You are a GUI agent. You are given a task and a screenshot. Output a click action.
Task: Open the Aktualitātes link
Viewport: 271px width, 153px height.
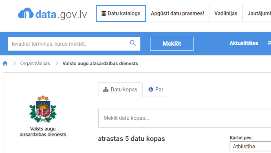pyautogui.click(x=244, y=43)
